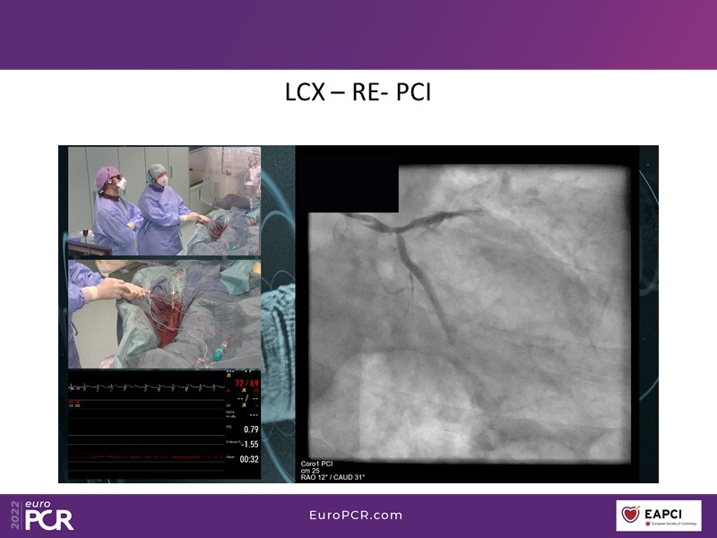Screen dimensions: 717x538
Task: Click the purple header banner
Action: (x=358, y=34)
